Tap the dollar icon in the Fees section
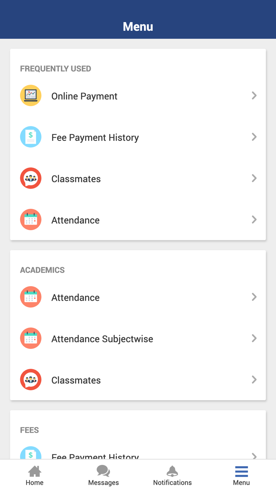276x491 pixels. 31,454
